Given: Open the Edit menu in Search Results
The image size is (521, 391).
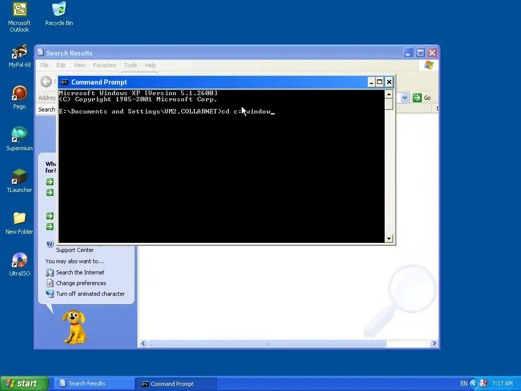Looking at the screenshot, I should [61, 65].
